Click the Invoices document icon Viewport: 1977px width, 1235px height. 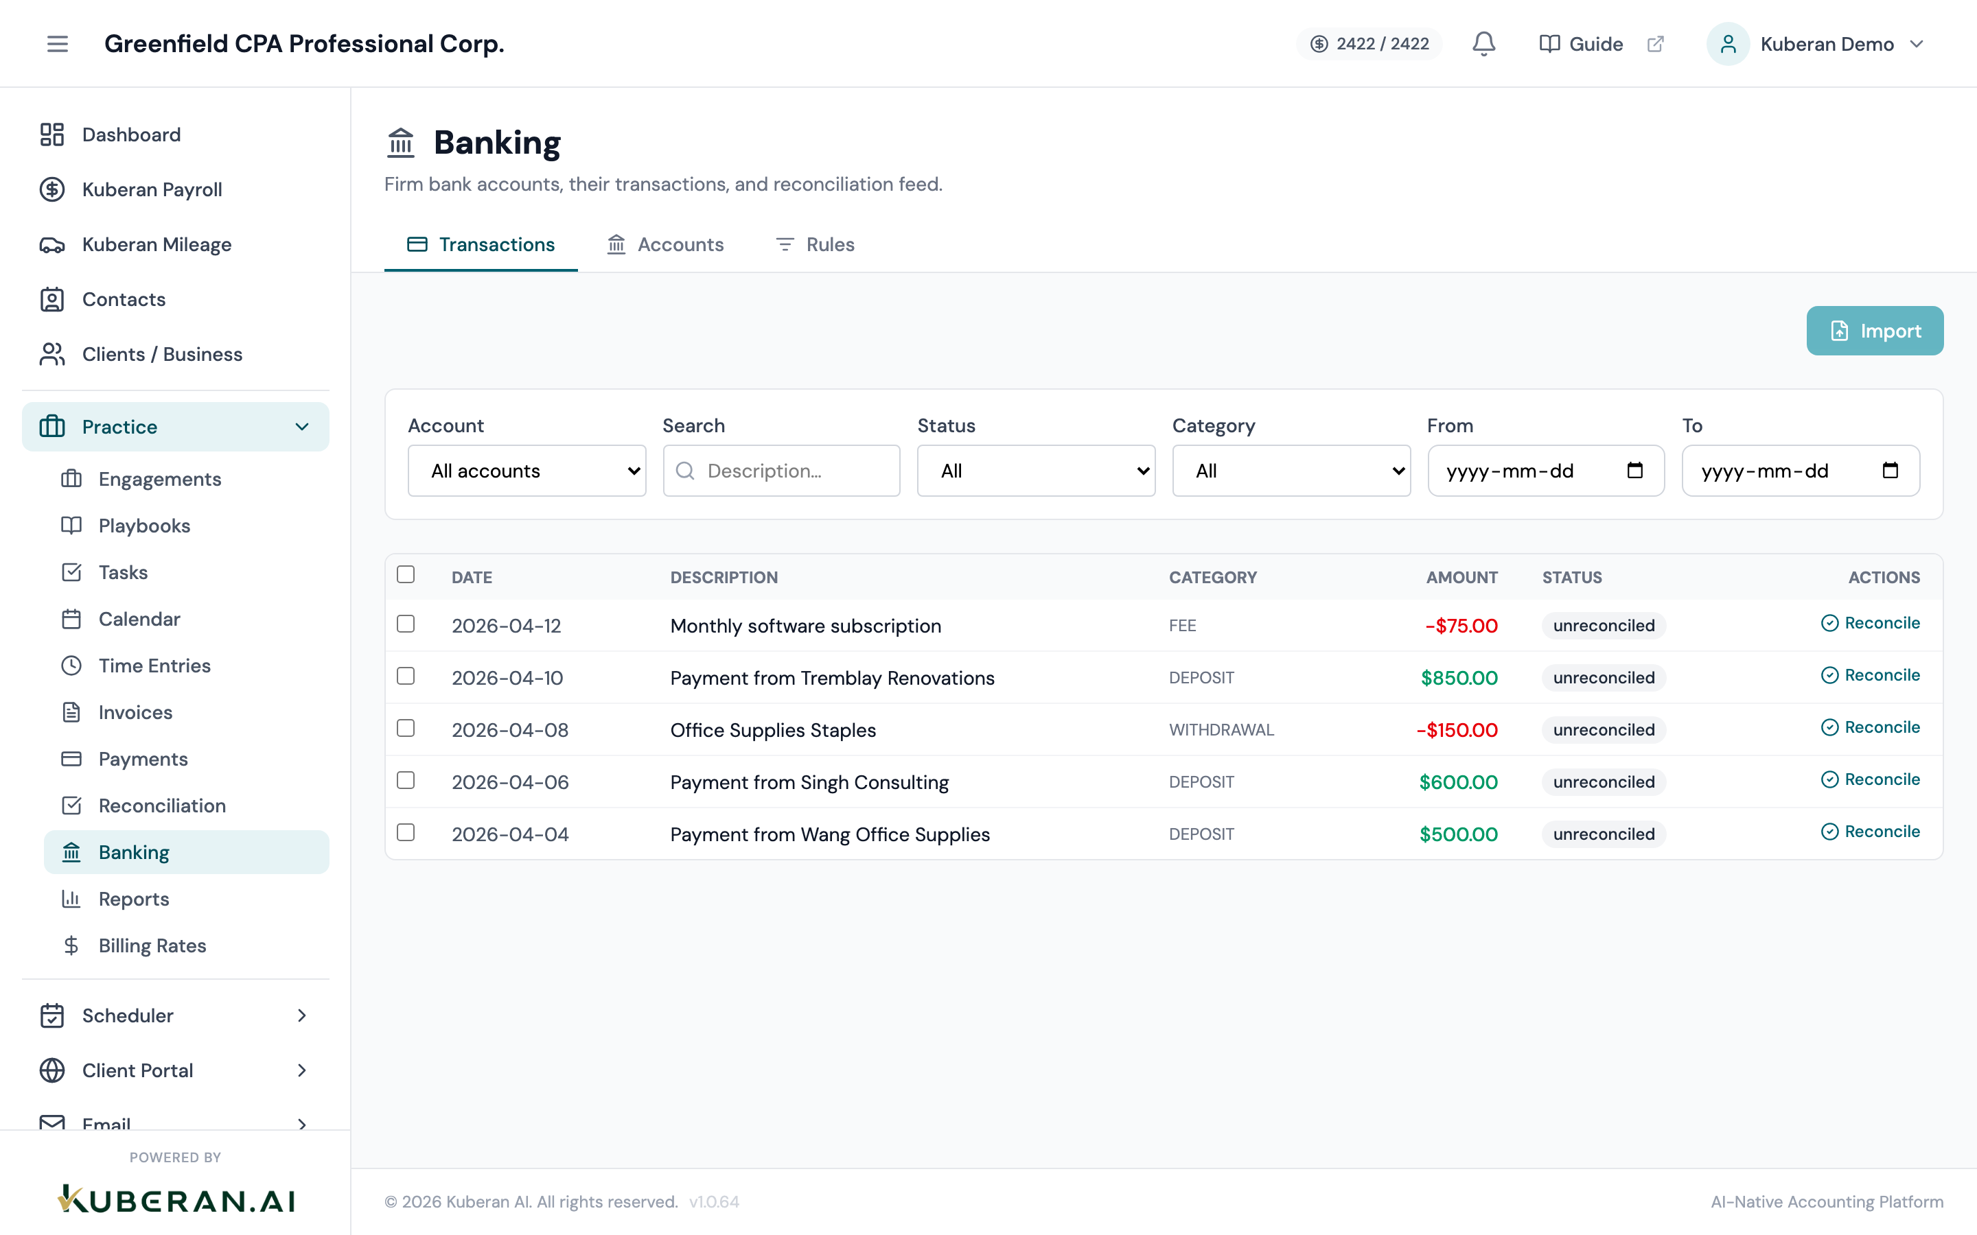tap(72, 712)
